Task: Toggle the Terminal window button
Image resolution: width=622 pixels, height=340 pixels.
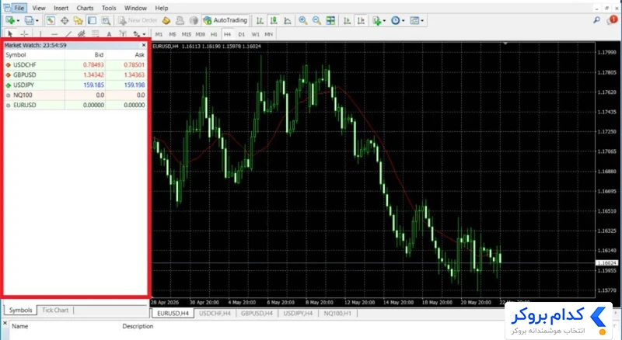Action: 92,21
